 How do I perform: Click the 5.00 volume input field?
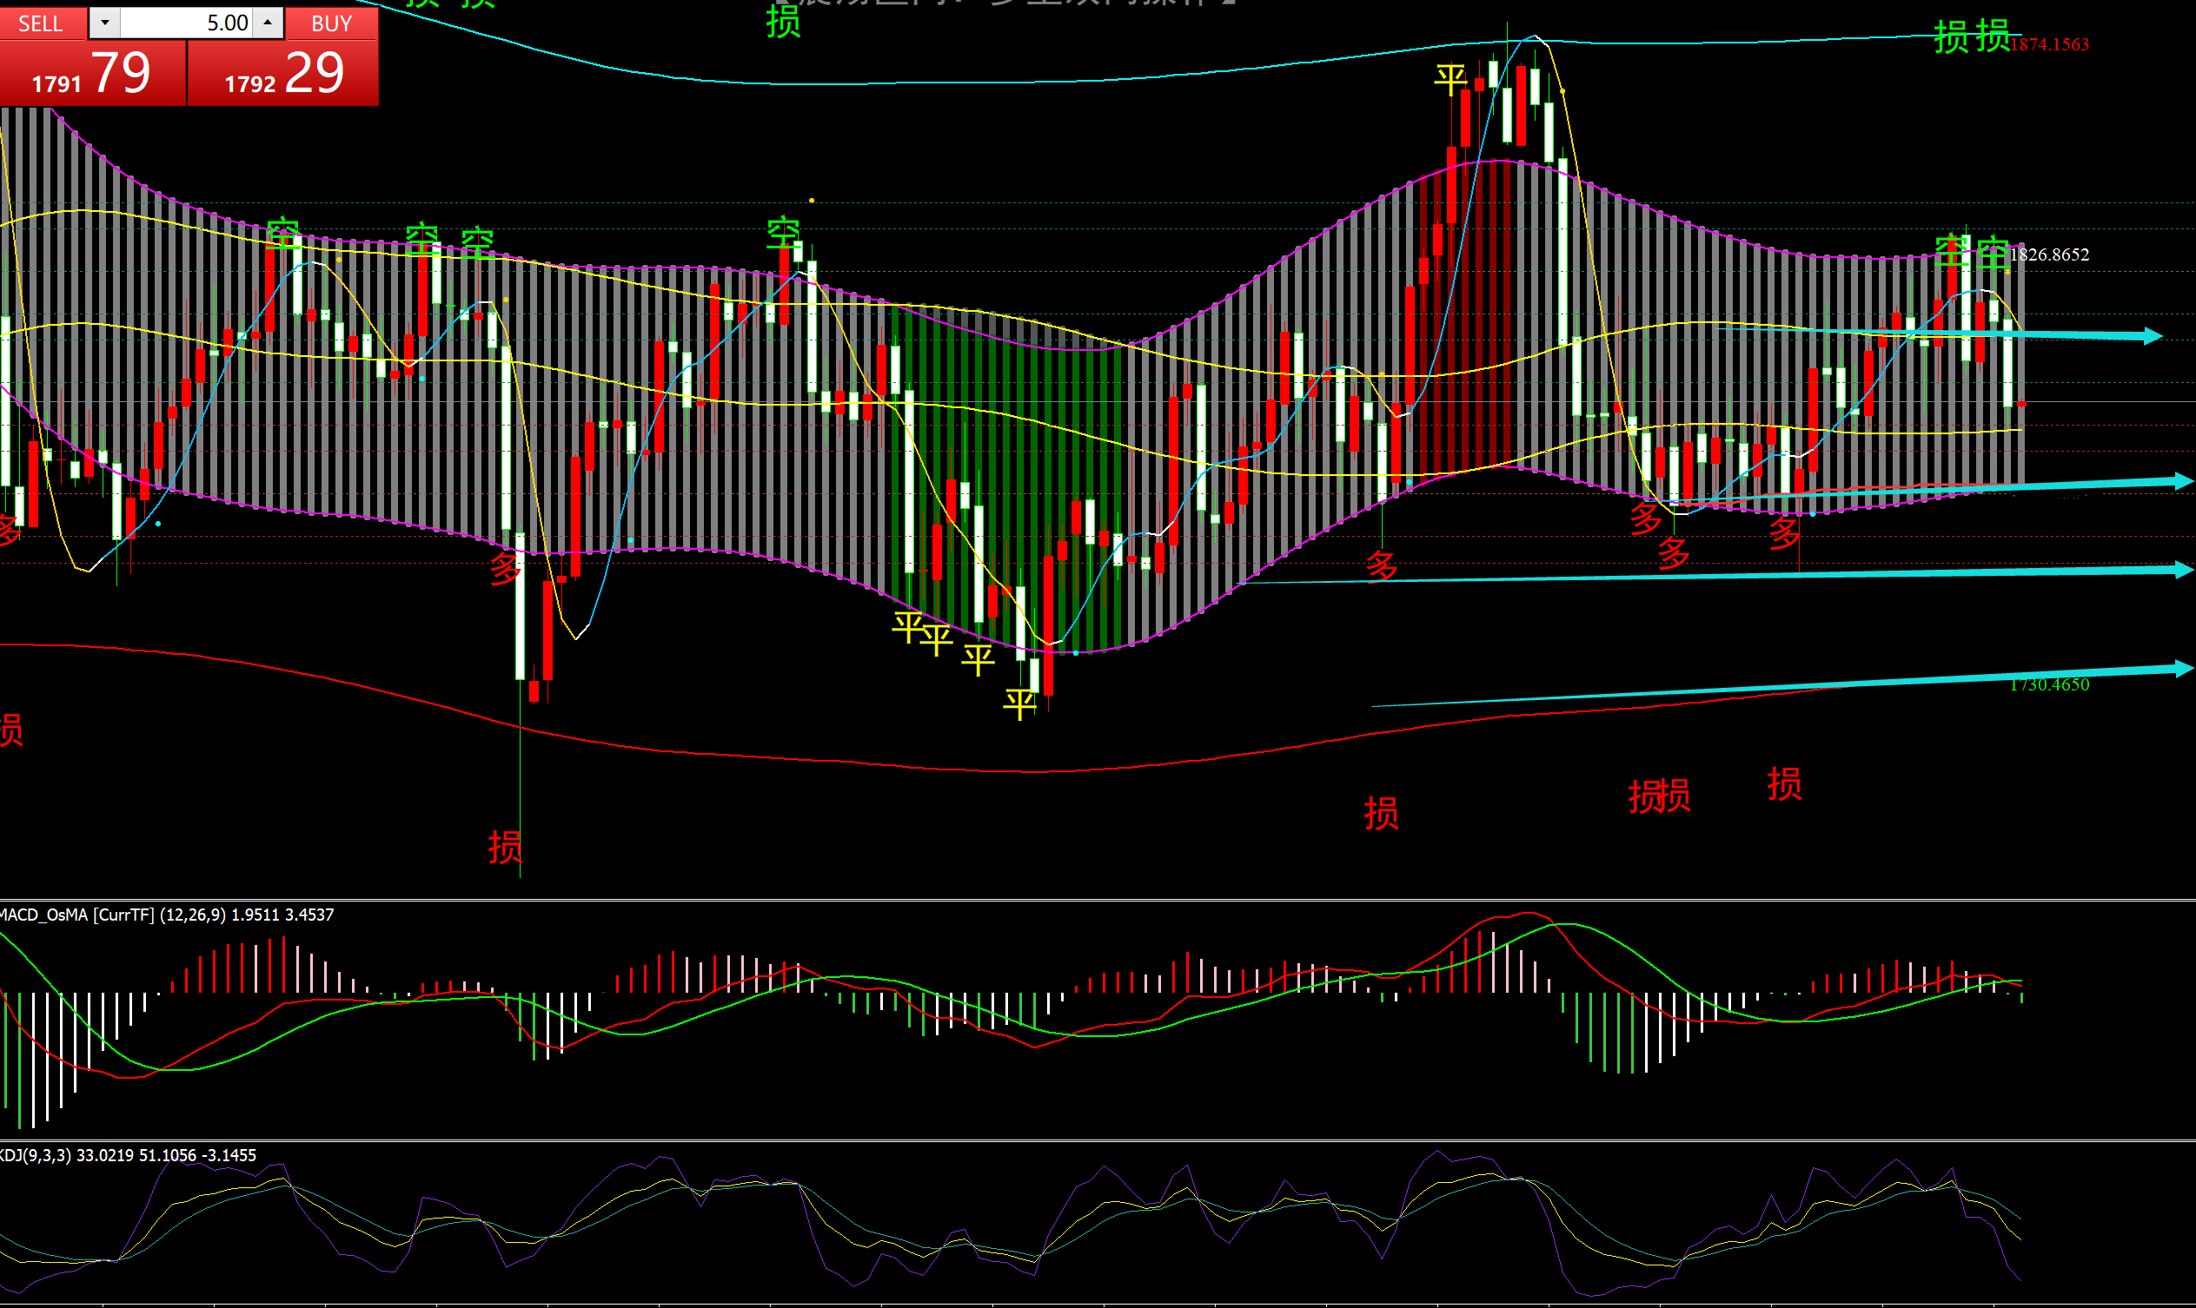[x=185, y=23]
